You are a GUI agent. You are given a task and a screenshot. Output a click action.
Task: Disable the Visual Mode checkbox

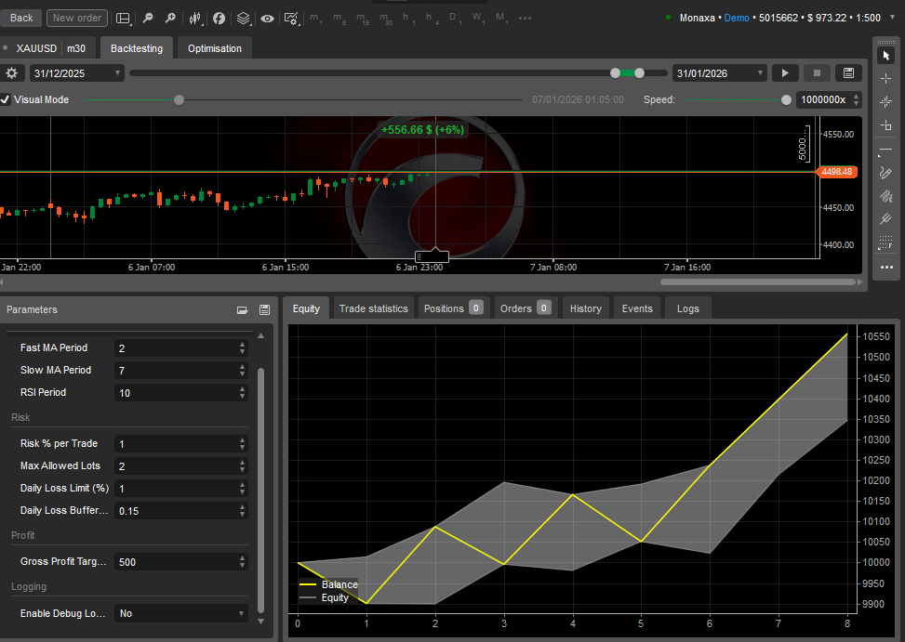tap(6, 99)
